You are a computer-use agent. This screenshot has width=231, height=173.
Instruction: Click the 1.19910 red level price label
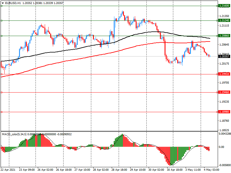[224, 74]
